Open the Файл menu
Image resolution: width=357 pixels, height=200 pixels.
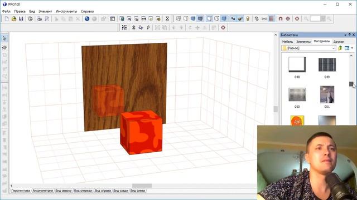coord(6,11)
